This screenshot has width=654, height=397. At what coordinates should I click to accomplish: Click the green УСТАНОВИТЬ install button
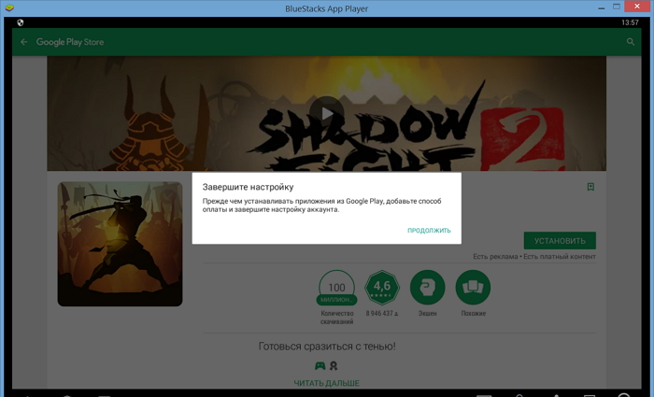point(560,241)
